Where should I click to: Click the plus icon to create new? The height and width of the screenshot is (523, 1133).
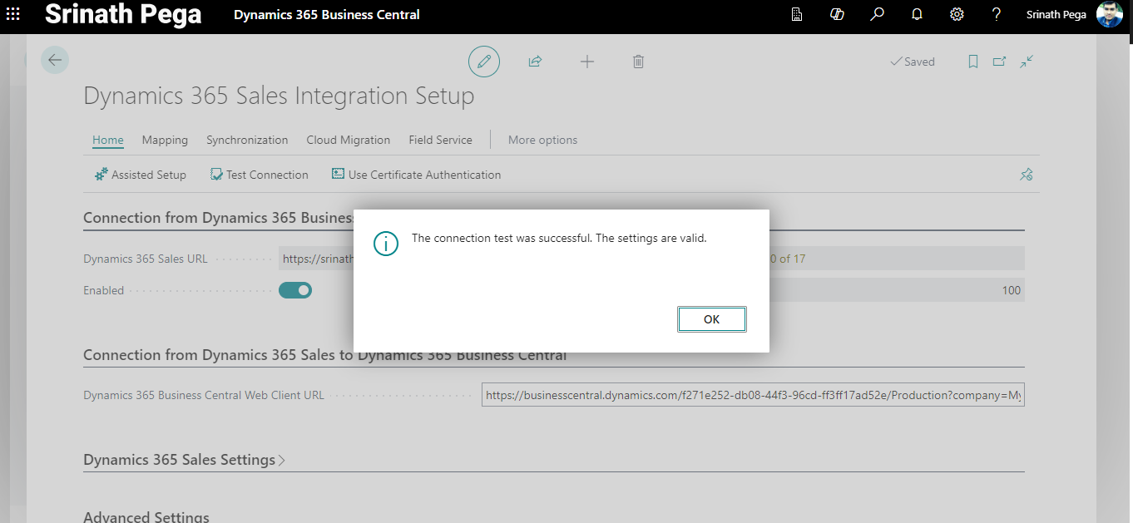click(587, 62)
